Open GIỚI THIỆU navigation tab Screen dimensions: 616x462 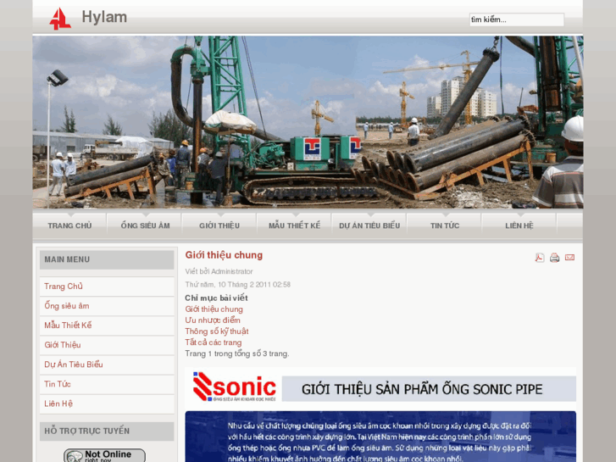(x=219, y=225)
